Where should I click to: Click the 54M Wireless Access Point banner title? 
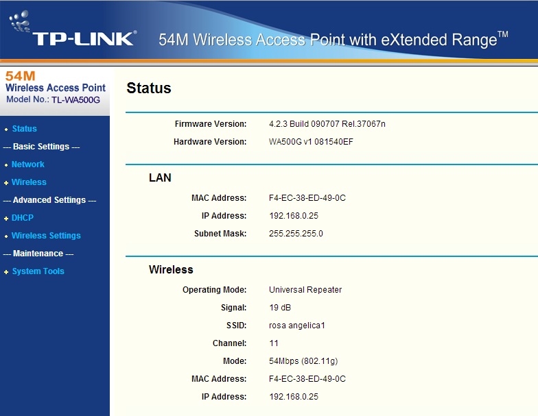(x=333, y=40)
